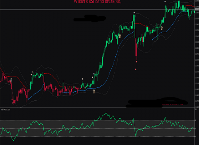Click the lowest red dot beneath the big red spike candle
This screenshot has height=145, width=199.
click(x=136, y=69)
